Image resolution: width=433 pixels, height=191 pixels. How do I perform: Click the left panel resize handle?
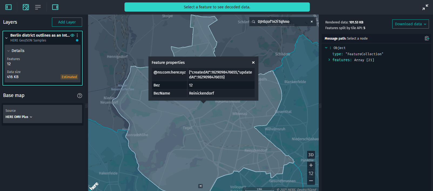86,106
